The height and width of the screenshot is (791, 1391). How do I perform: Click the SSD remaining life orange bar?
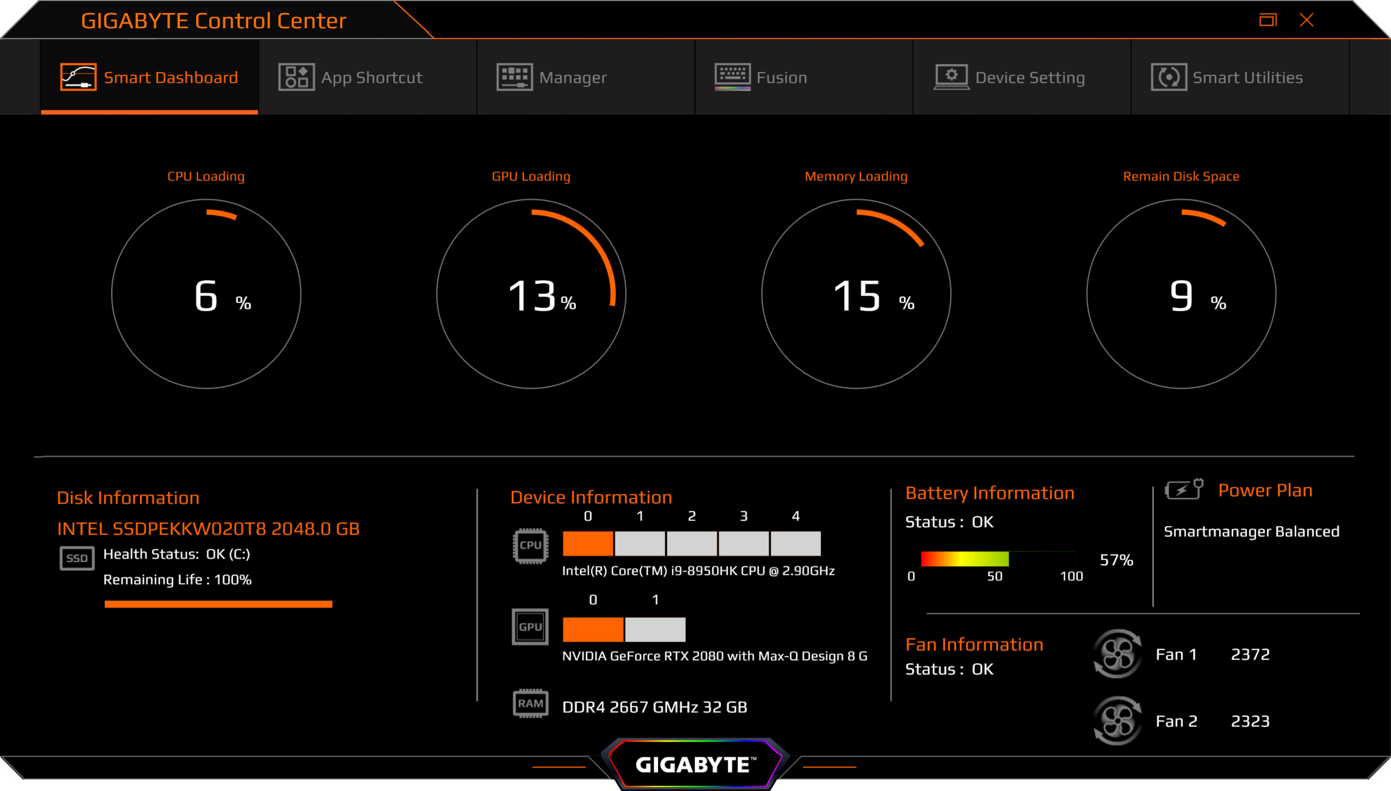(218, 604)
